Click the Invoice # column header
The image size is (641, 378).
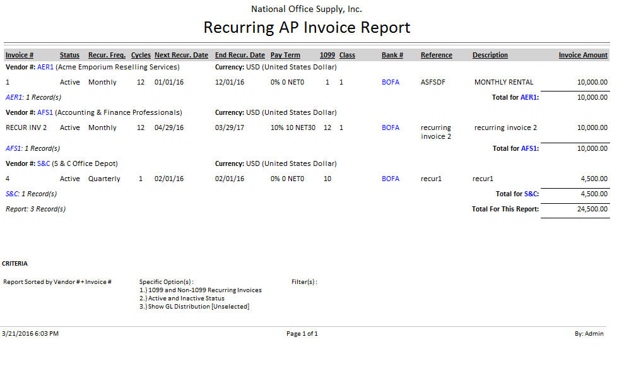20,55
